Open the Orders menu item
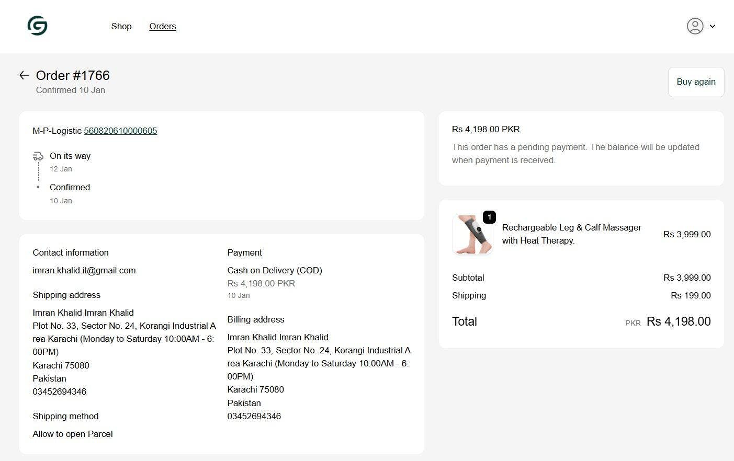 coord(163,26)
